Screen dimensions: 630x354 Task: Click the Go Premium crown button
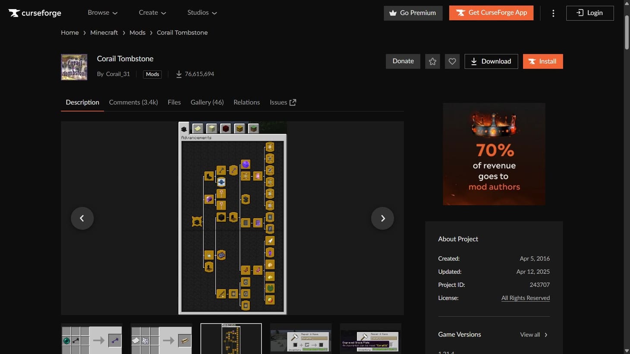tap(413, 13)
